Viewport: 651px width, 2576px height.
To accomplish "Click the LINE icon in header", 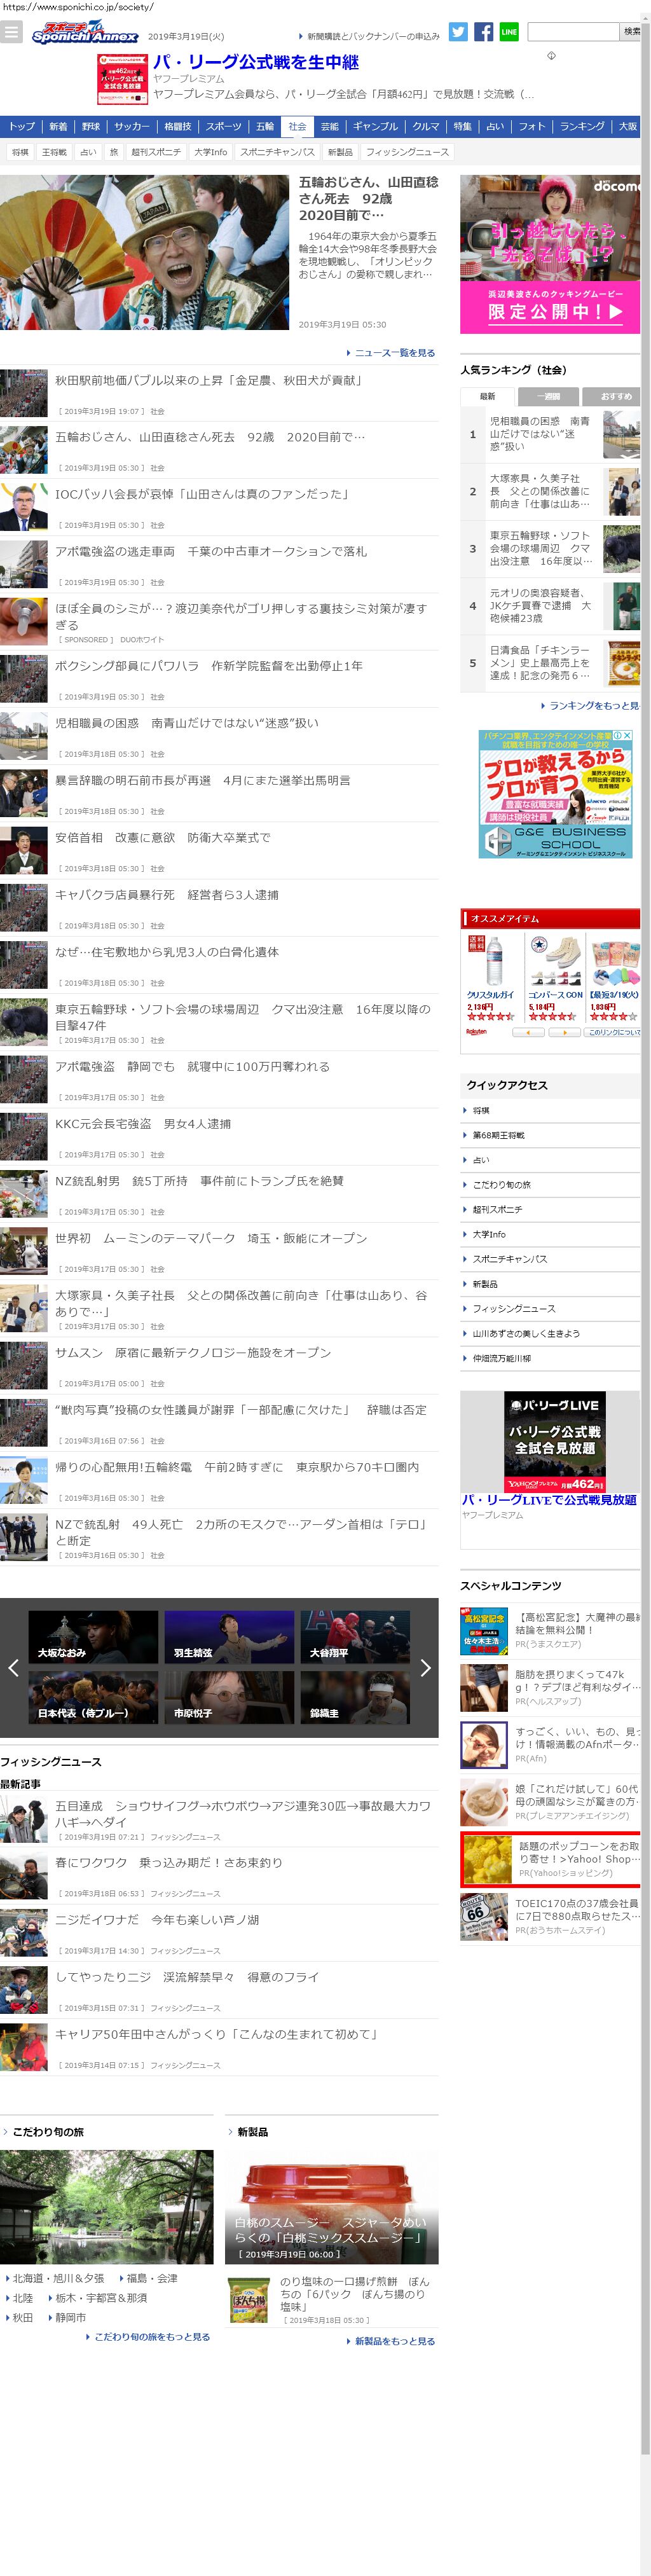I will (509, 32).
